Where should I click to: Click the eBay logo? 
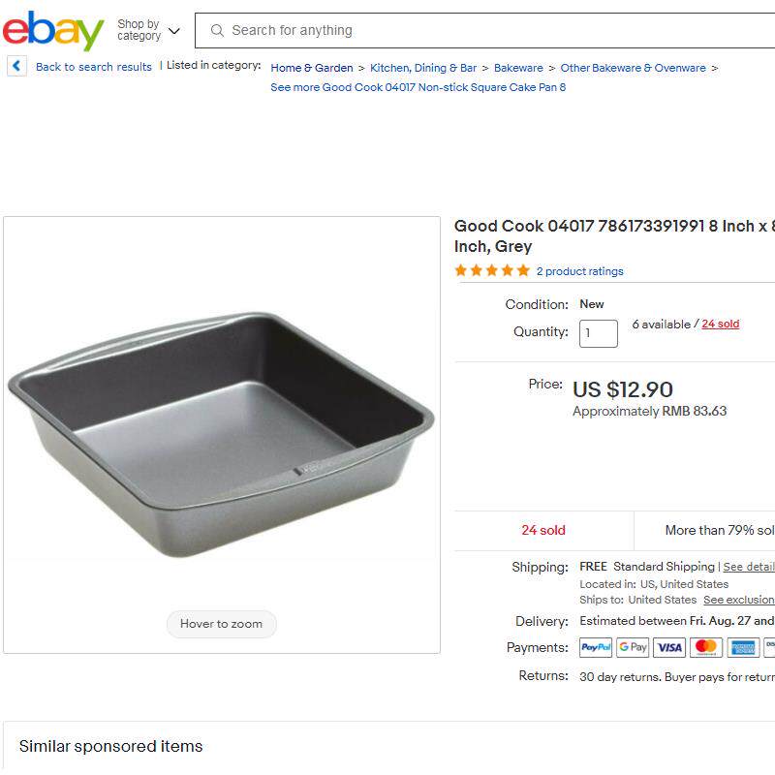[x=53, y=31]
